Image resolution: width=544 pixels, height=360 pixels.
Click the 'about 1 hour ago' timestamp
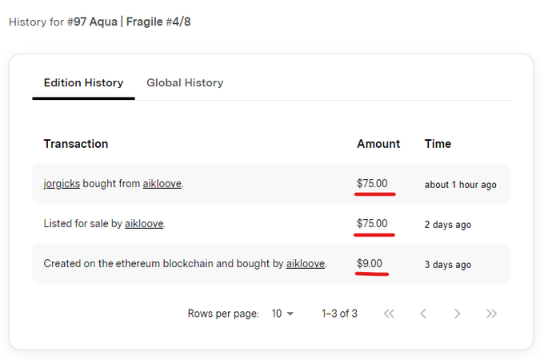(460, 185)
